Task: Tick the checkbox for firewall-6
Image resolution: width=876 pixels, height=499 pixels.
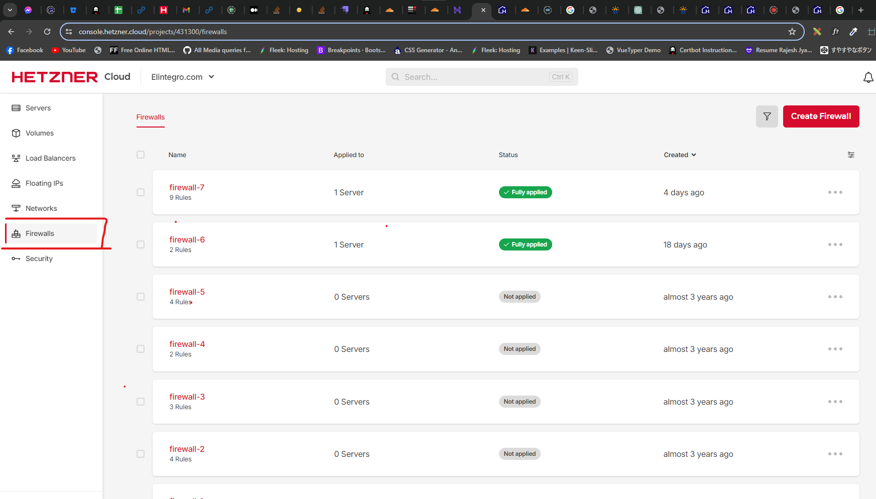Action: [x=141, y=244]
